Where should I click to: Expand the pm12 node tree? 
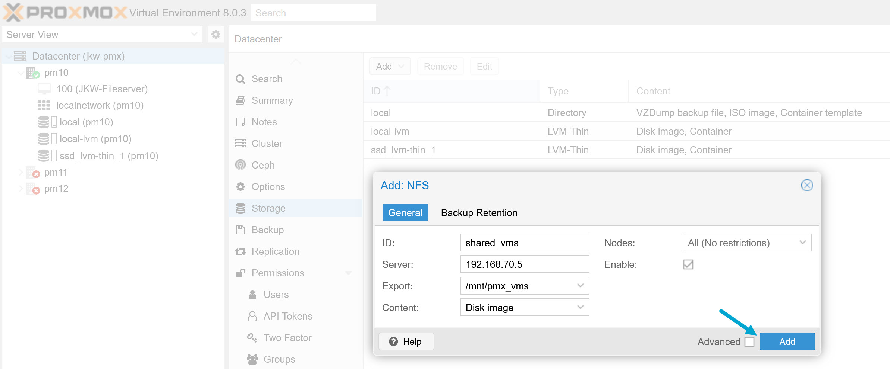point(21,189)
